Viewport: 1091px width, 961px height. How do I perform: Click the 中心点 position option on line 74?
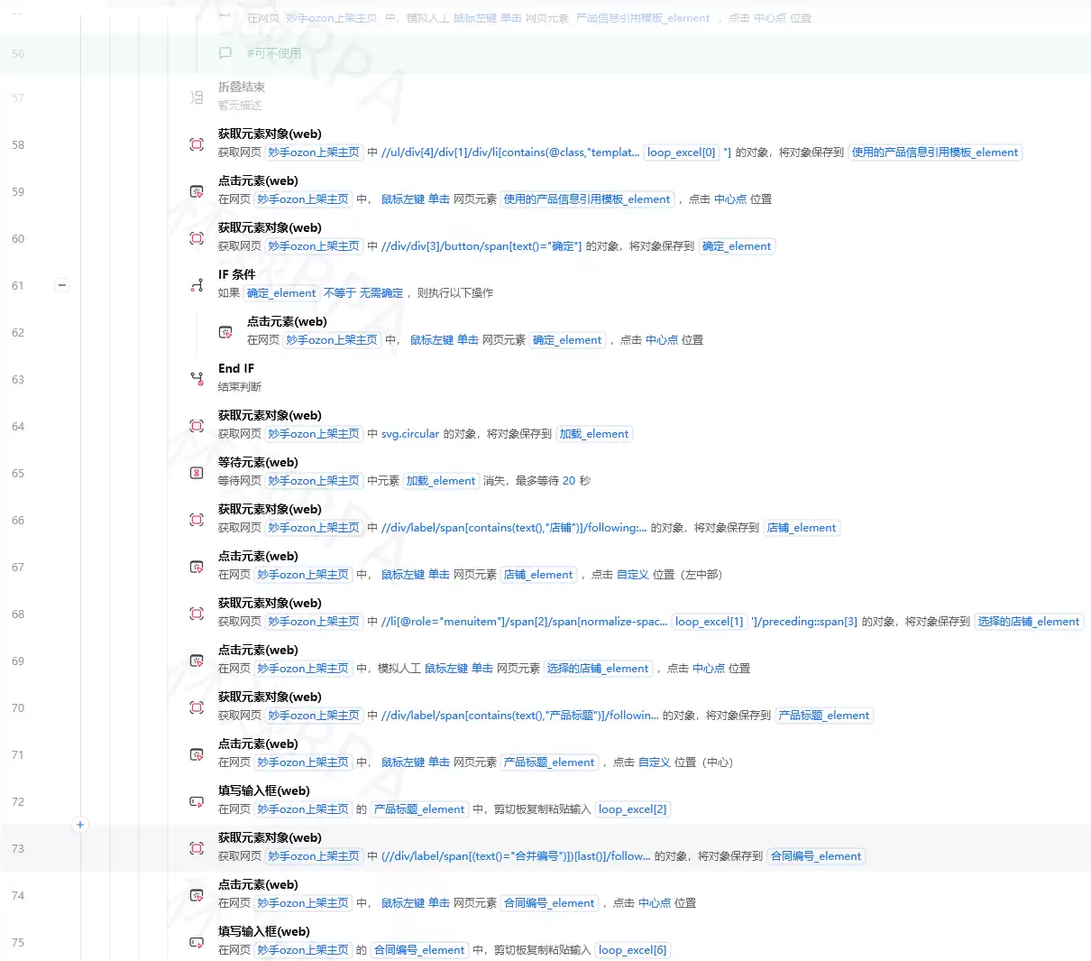click(655, 903)
